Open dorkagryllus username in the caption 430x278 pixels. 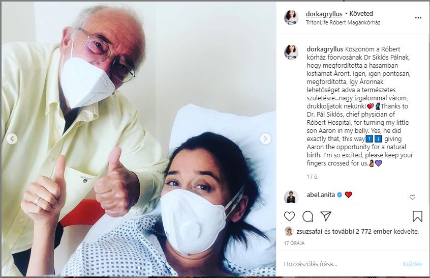[325, 49]
